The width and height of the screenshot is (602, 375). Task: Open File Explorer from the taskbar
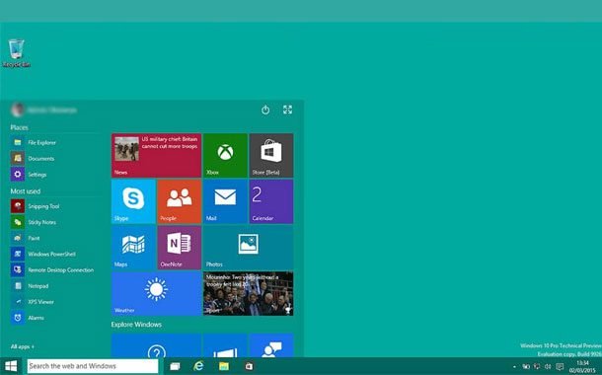224,366
